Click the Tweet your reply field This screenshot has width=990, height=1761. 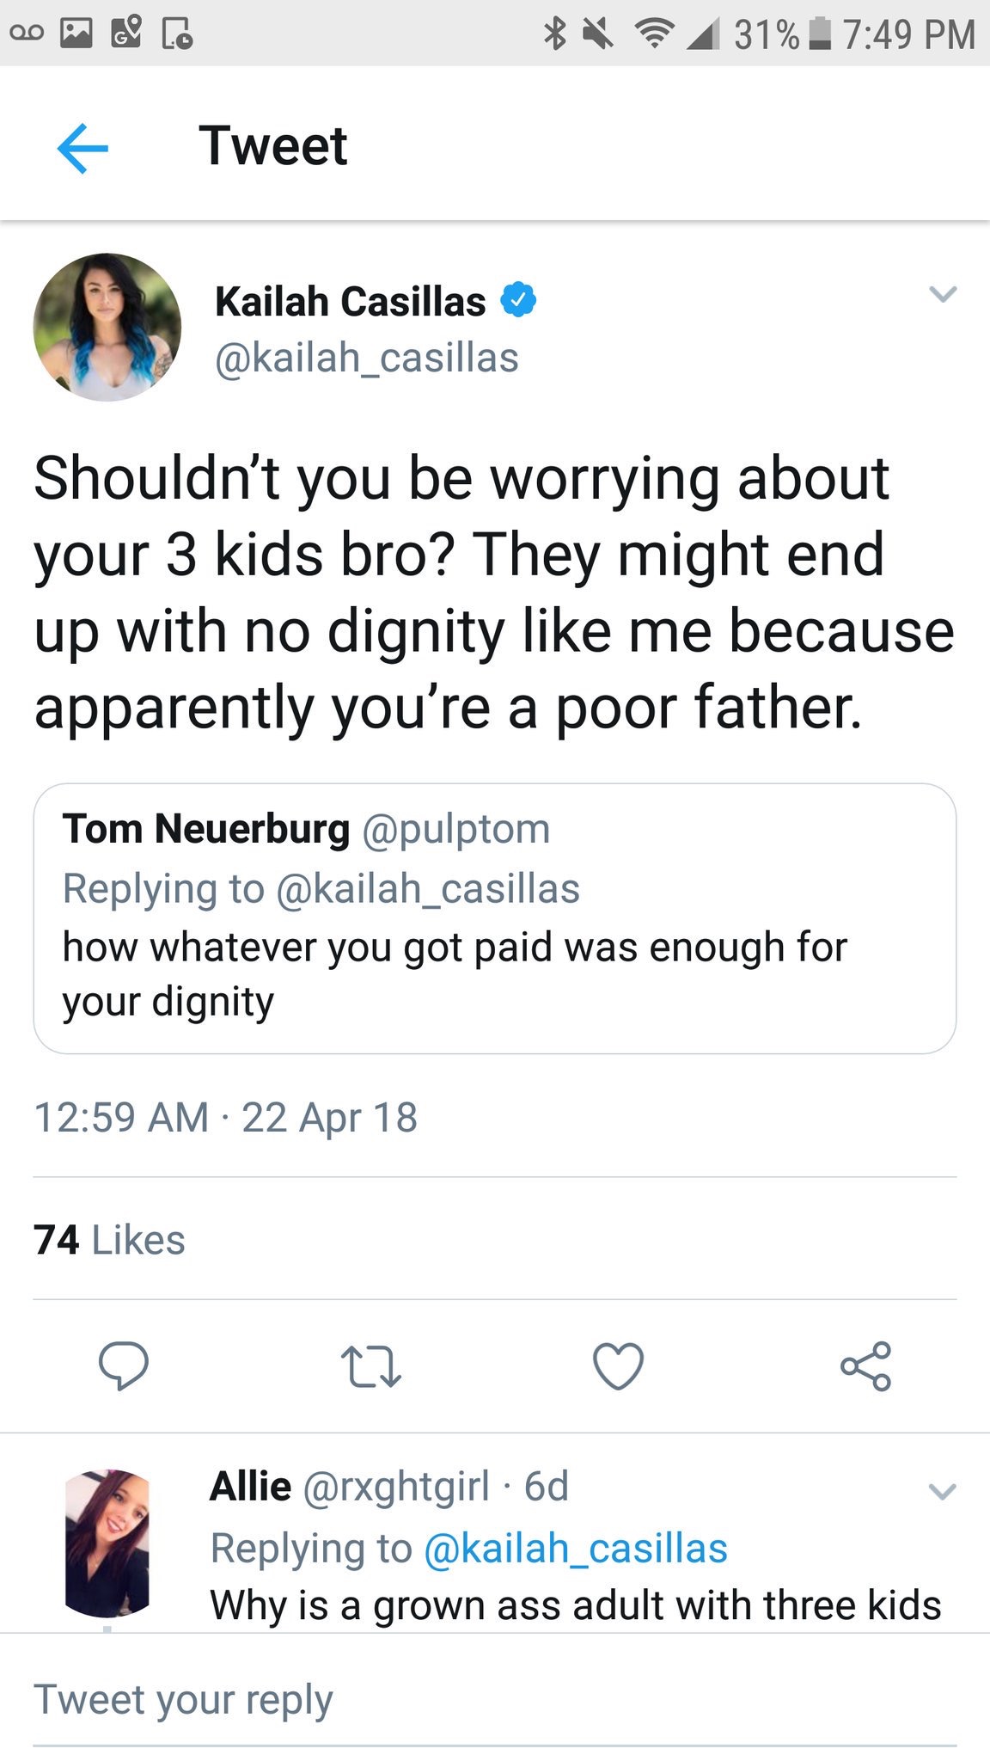click(495, 1701)
